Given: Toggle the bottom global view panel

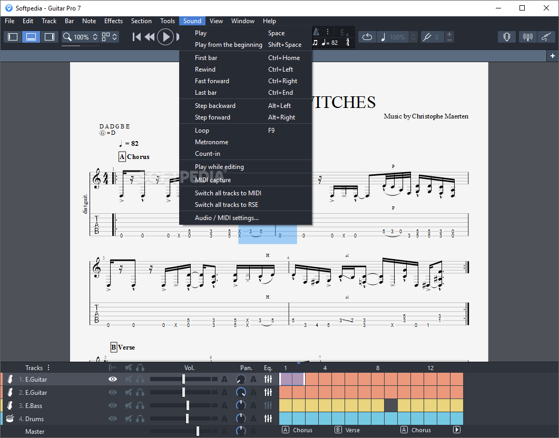Looking at the screenshot, I should 31,37.
